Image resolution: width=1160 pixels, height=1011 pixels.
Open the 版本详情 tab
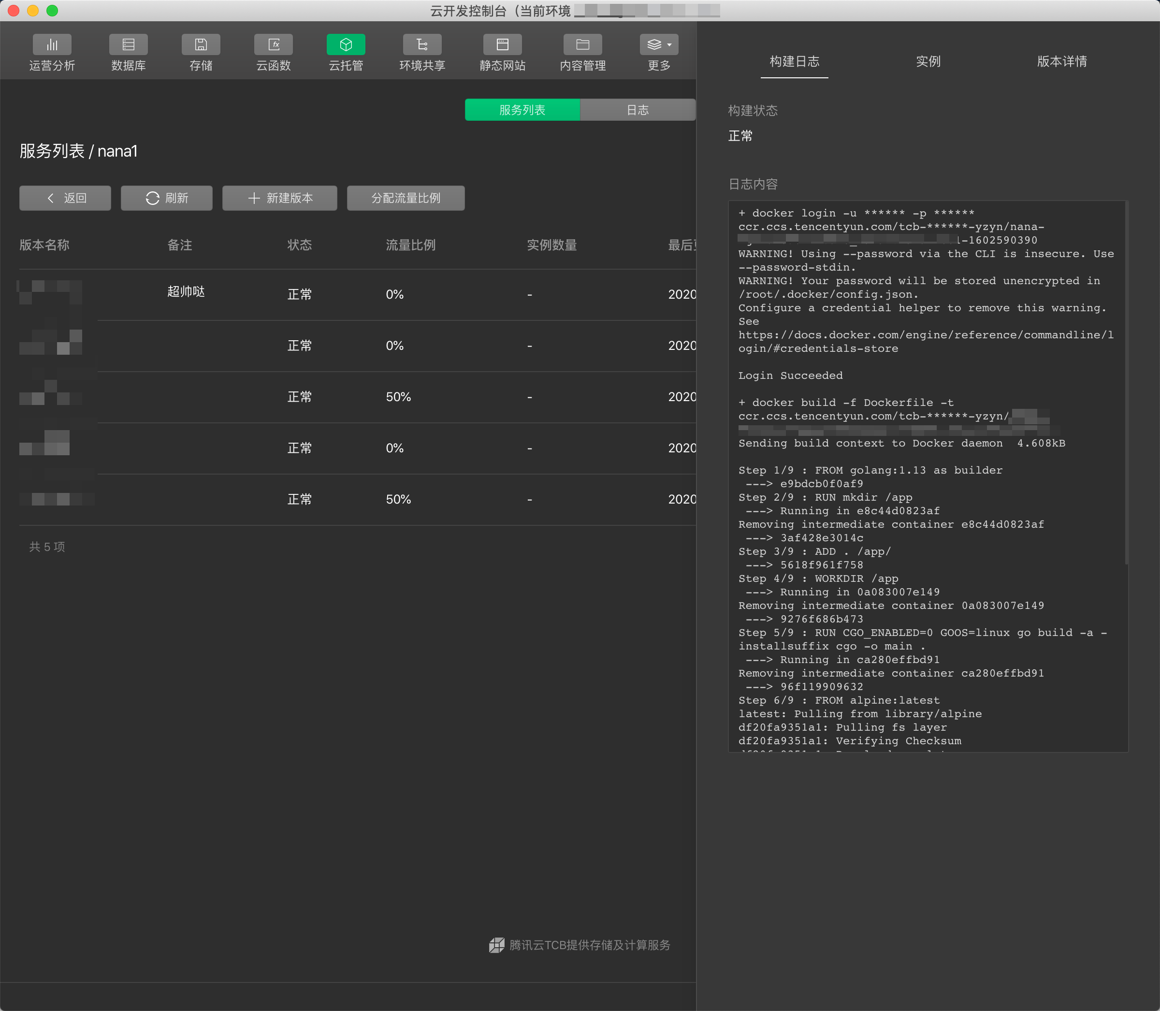(1062, 61)
